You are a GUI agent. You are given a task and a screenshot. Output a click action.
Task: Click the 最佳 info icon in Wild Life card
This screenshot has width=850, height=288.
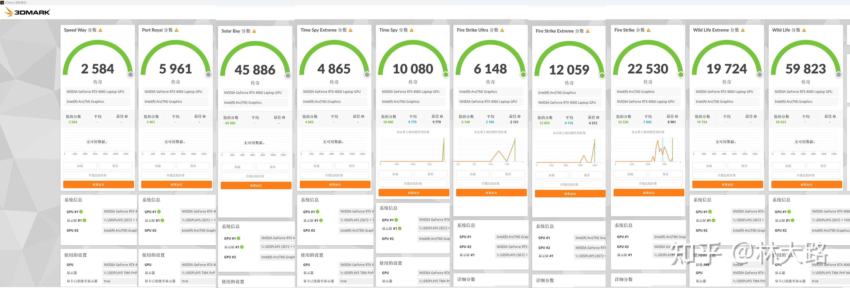click(x=834, y=117)
